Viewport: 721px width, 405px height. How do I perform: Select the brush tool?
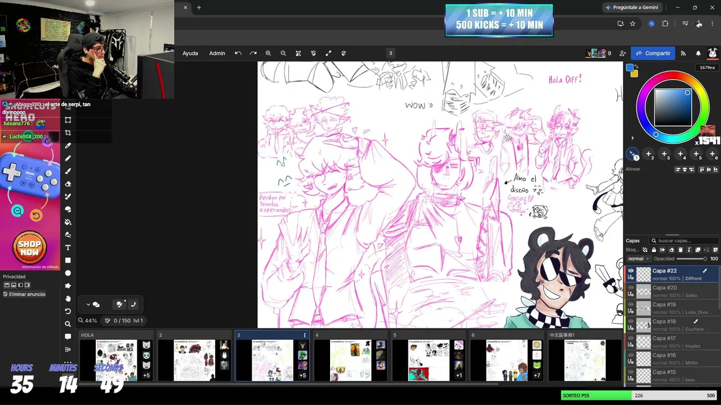pos(68,171)
